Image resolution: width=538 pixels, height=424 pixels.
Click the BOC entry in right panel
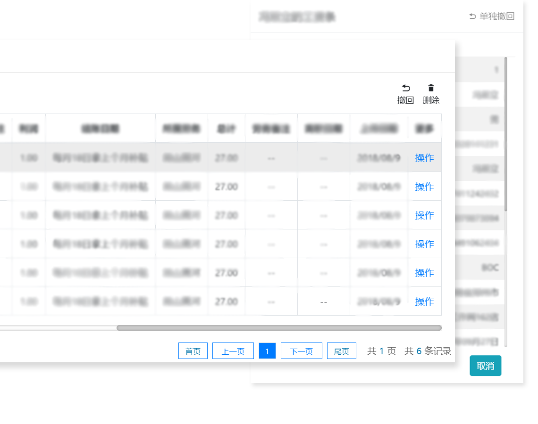tap(489, 268)
